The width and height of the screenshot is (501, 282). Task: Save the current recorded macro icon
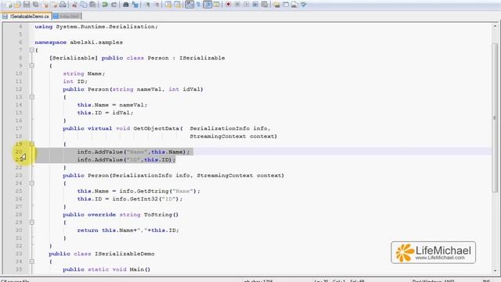(265, 5)
